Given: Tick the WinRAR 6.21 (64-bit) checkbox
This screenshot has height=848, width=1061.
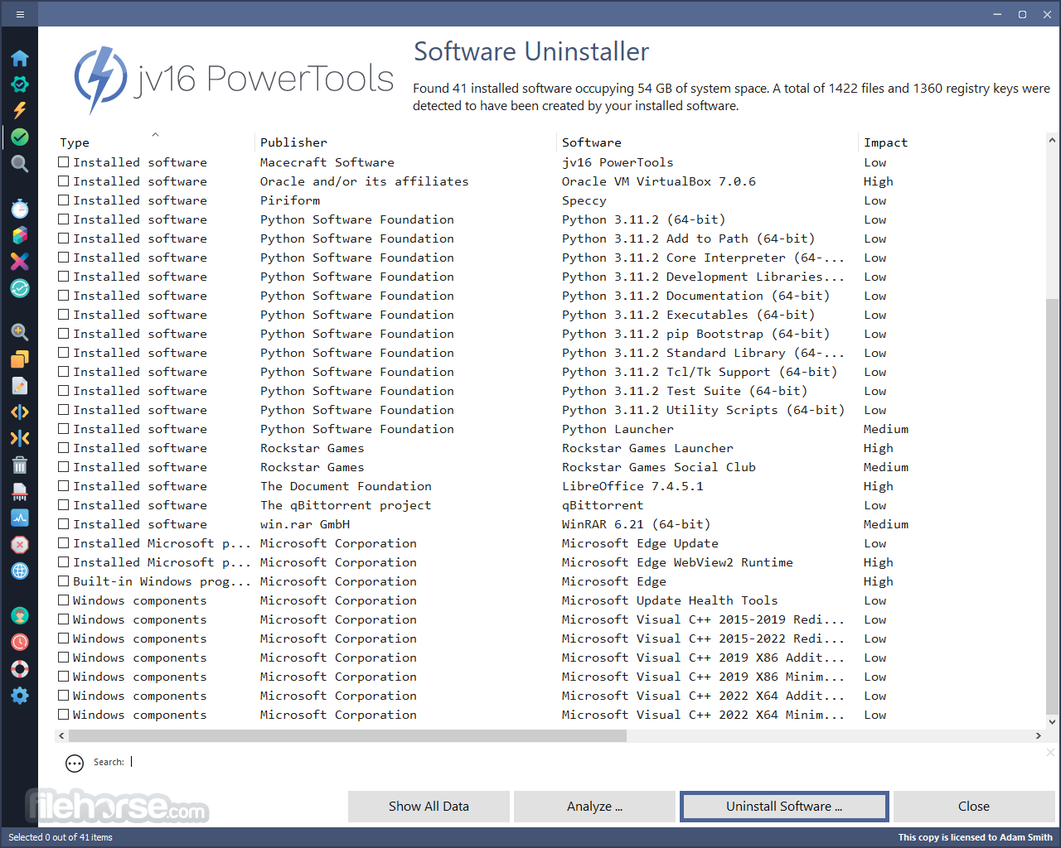Looking at the screenshot, I should pyautogui.click(x=64, y=524).
